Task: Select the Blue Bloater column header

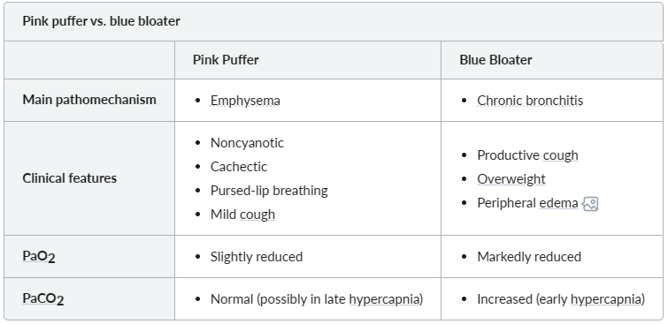Action: [x=495, y=60]
